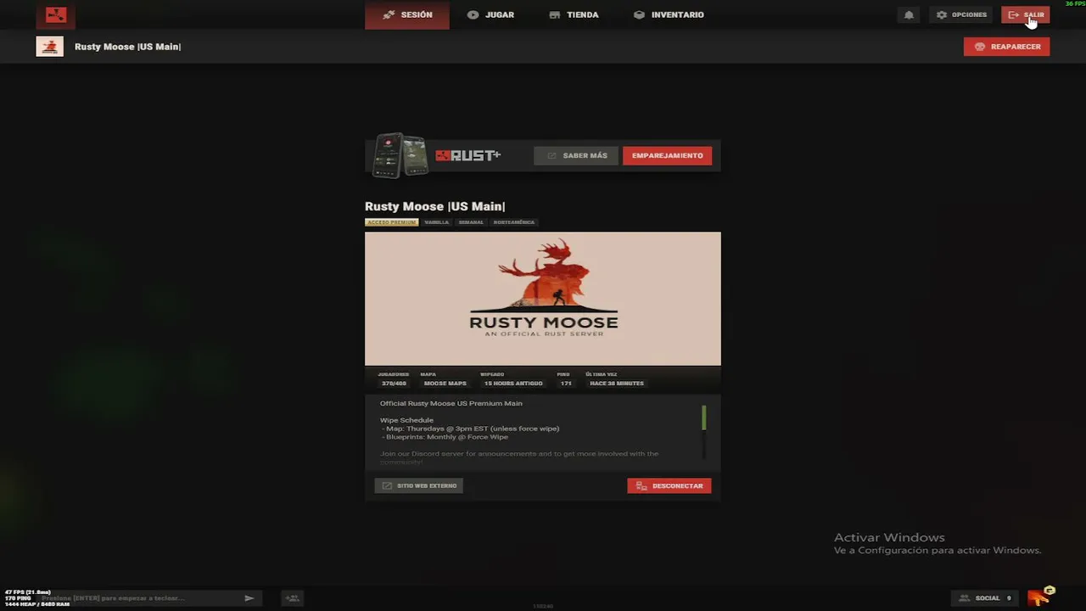Screen dimensions: 1086x611
Task: Click the ping value 171
Action: (566, 384)
